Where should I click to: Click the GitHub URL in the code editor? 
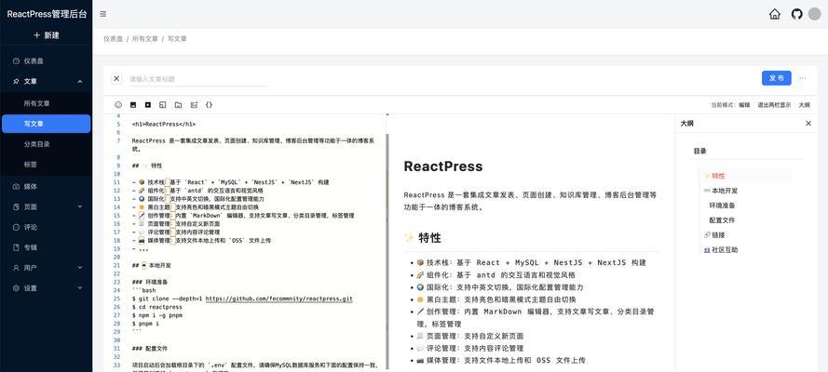(x=278, y=299)
